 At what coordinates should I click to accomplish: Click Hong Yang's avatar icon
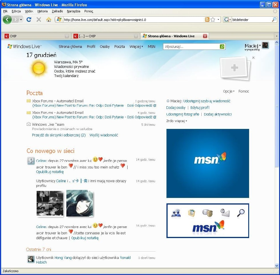coord(31,259)
